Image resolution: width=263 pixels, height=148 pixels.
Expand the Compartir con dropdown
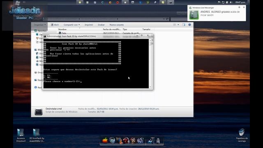pyautogui.click(x=72, y=25)
